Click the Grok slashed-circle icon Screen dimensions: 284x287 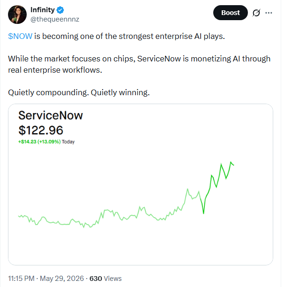pos(256,13)
